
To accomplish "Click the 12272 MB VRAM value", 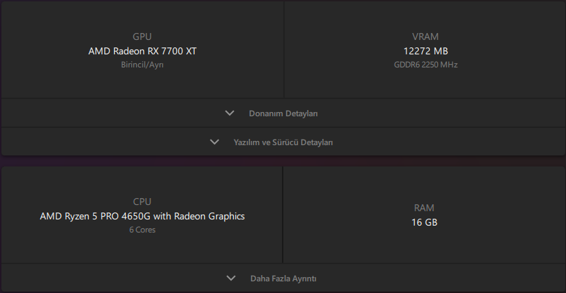I will [x=425, y=51].
